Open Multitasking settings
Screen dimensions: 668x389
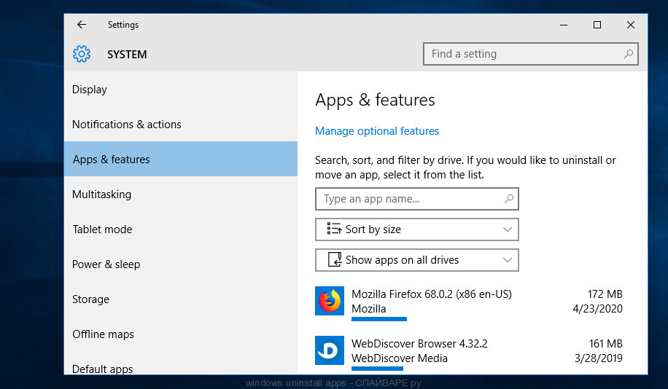click(181, 194)
